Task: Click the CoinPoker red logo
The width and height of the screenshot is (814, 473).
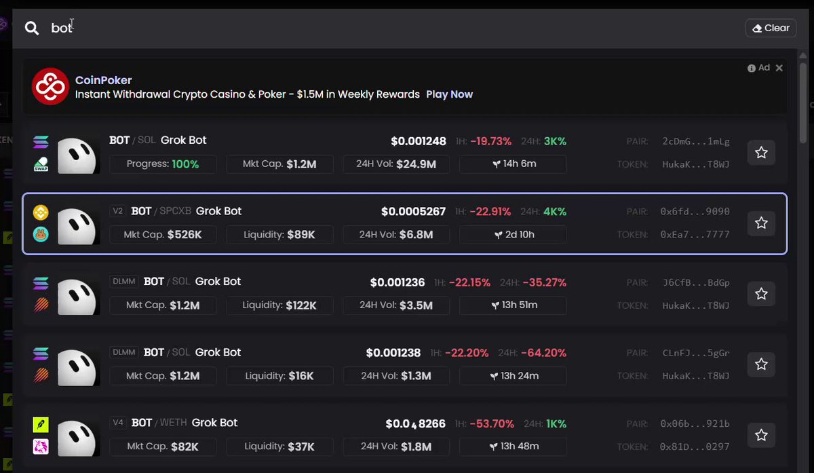Action: click(51, 86)
